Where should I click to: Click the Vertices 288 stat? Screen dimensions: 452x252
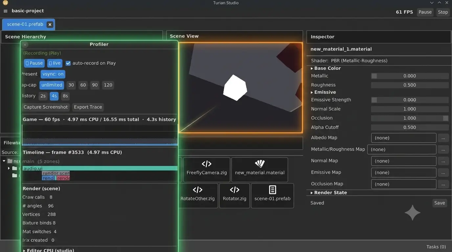tap(39, 215)
